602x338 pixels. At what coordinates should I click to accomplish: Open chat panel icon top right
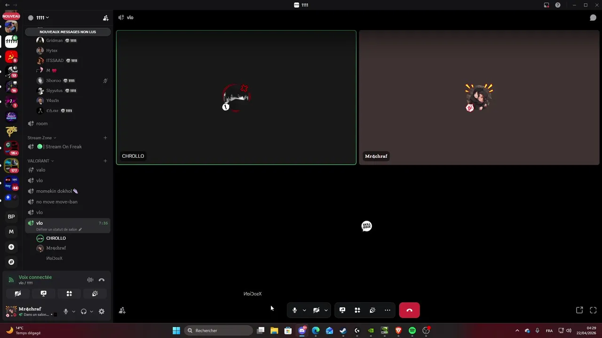point(593,17)
